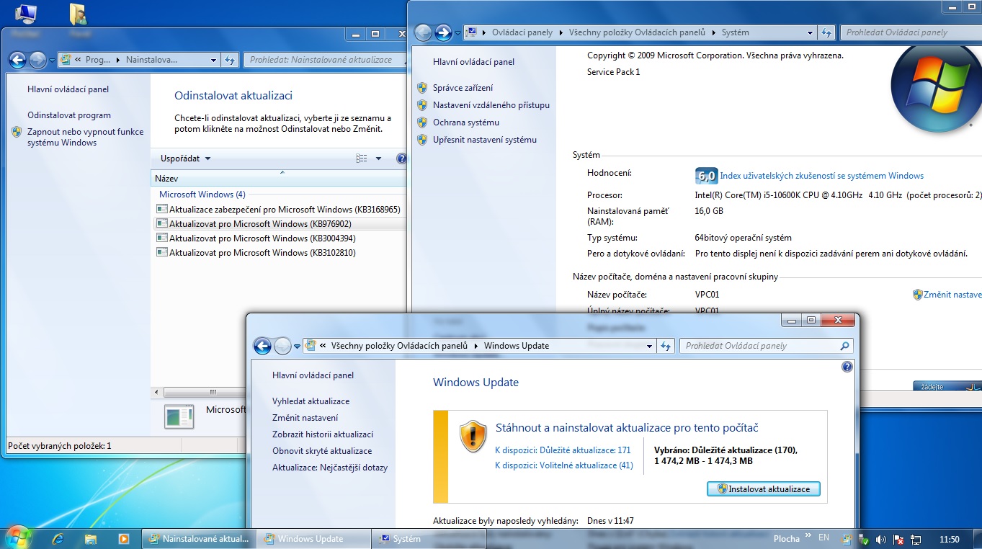
Task: Click the Nainstalova... breadcrumb segment
Action: (151, 60)
